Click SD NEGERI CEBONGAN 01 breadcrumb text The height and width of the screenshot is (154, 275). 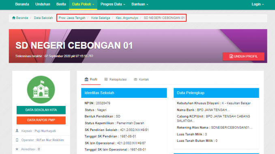point(164,18)
